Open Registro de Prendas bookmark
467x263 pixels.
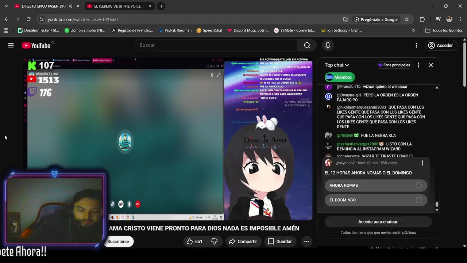tap(132, 30)
